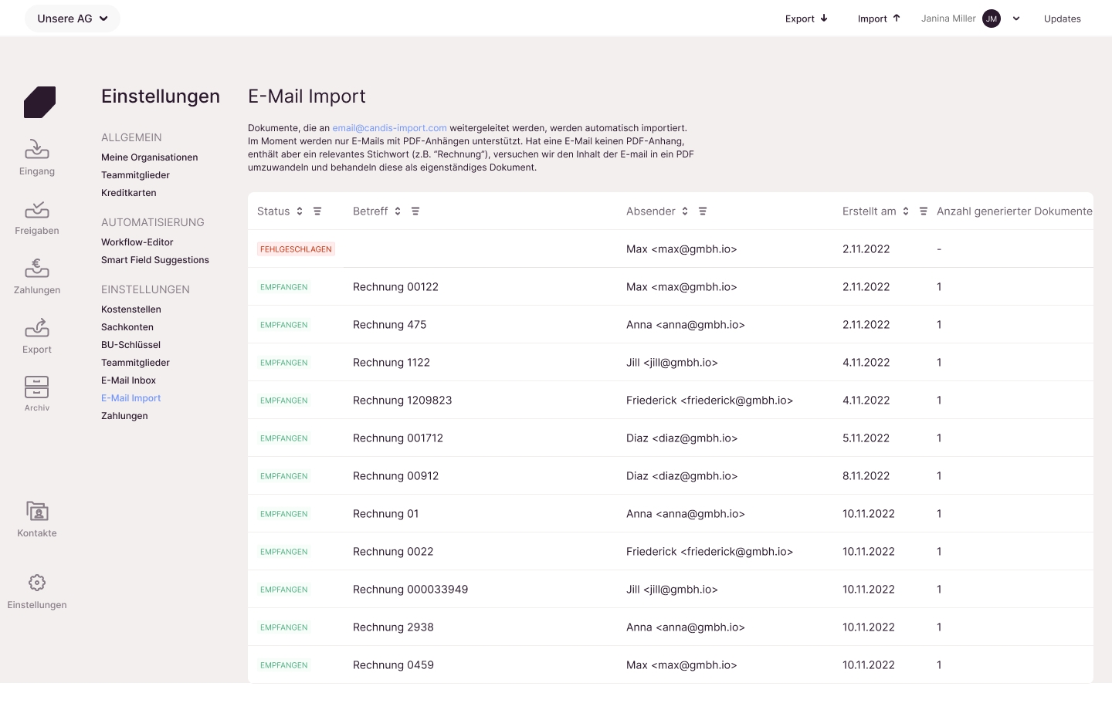The image size is (1112, 710).
Task: Click the Import button in header
Action: point(879,19)
